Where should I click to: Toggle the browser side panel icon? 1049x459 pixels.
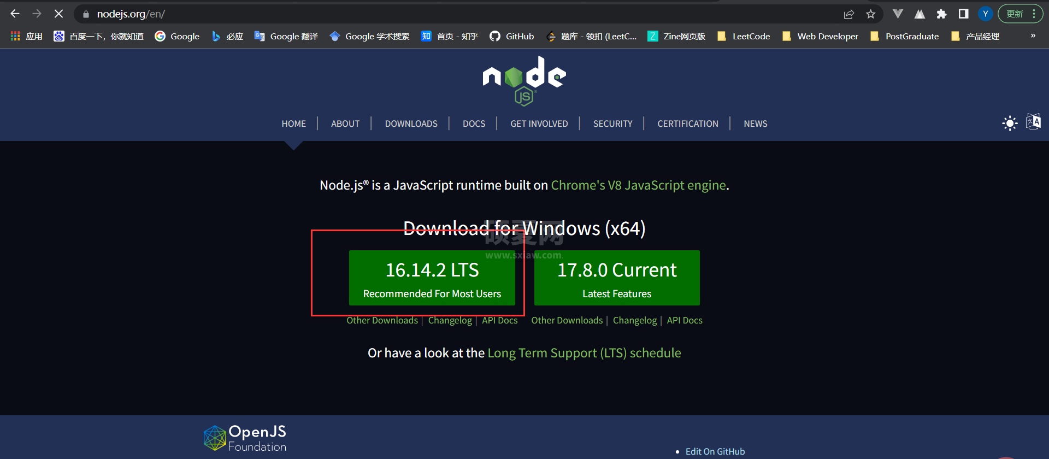click(963, 14)
